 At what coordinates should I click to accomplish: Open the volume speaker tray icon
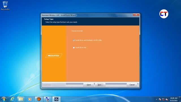[167, 99]
